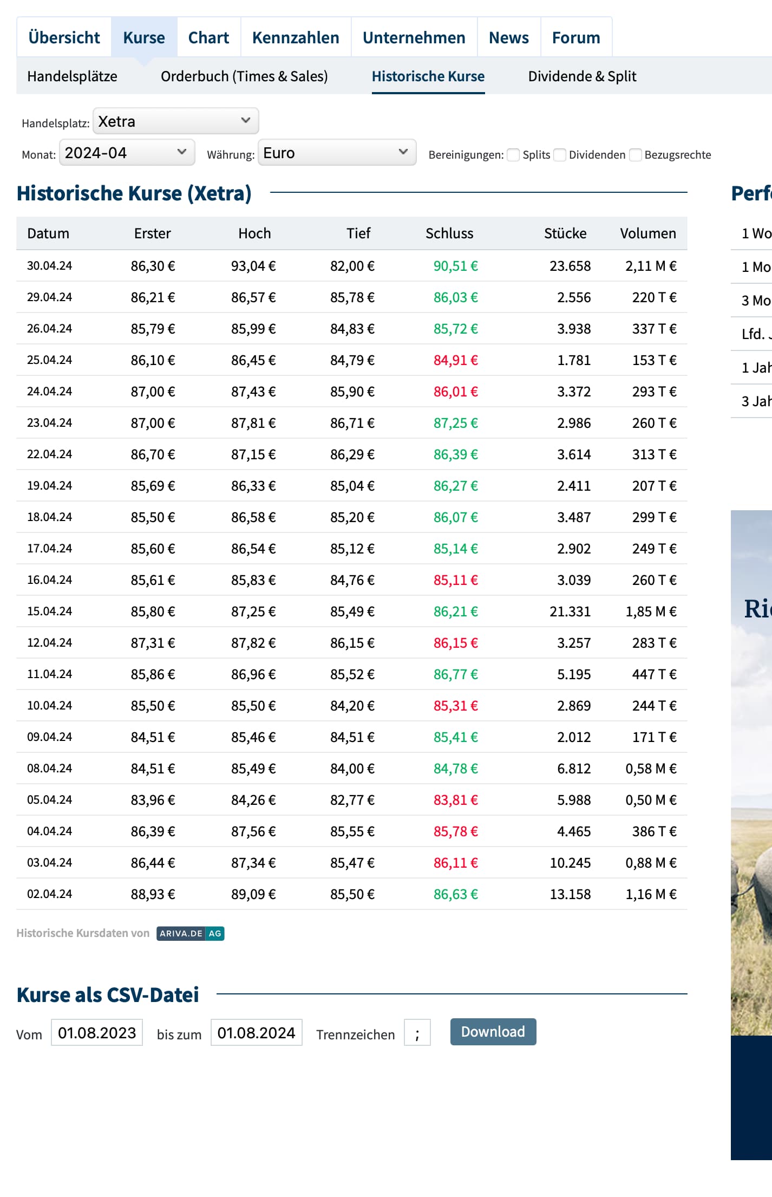Click the Erster column header
This screenshot has width=772, height=1197.
click(153, 233)
